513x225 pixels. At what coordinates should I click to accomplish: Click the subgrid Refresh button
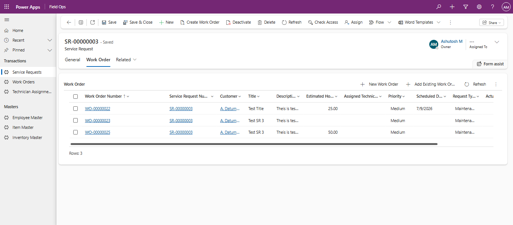(475, 85)
